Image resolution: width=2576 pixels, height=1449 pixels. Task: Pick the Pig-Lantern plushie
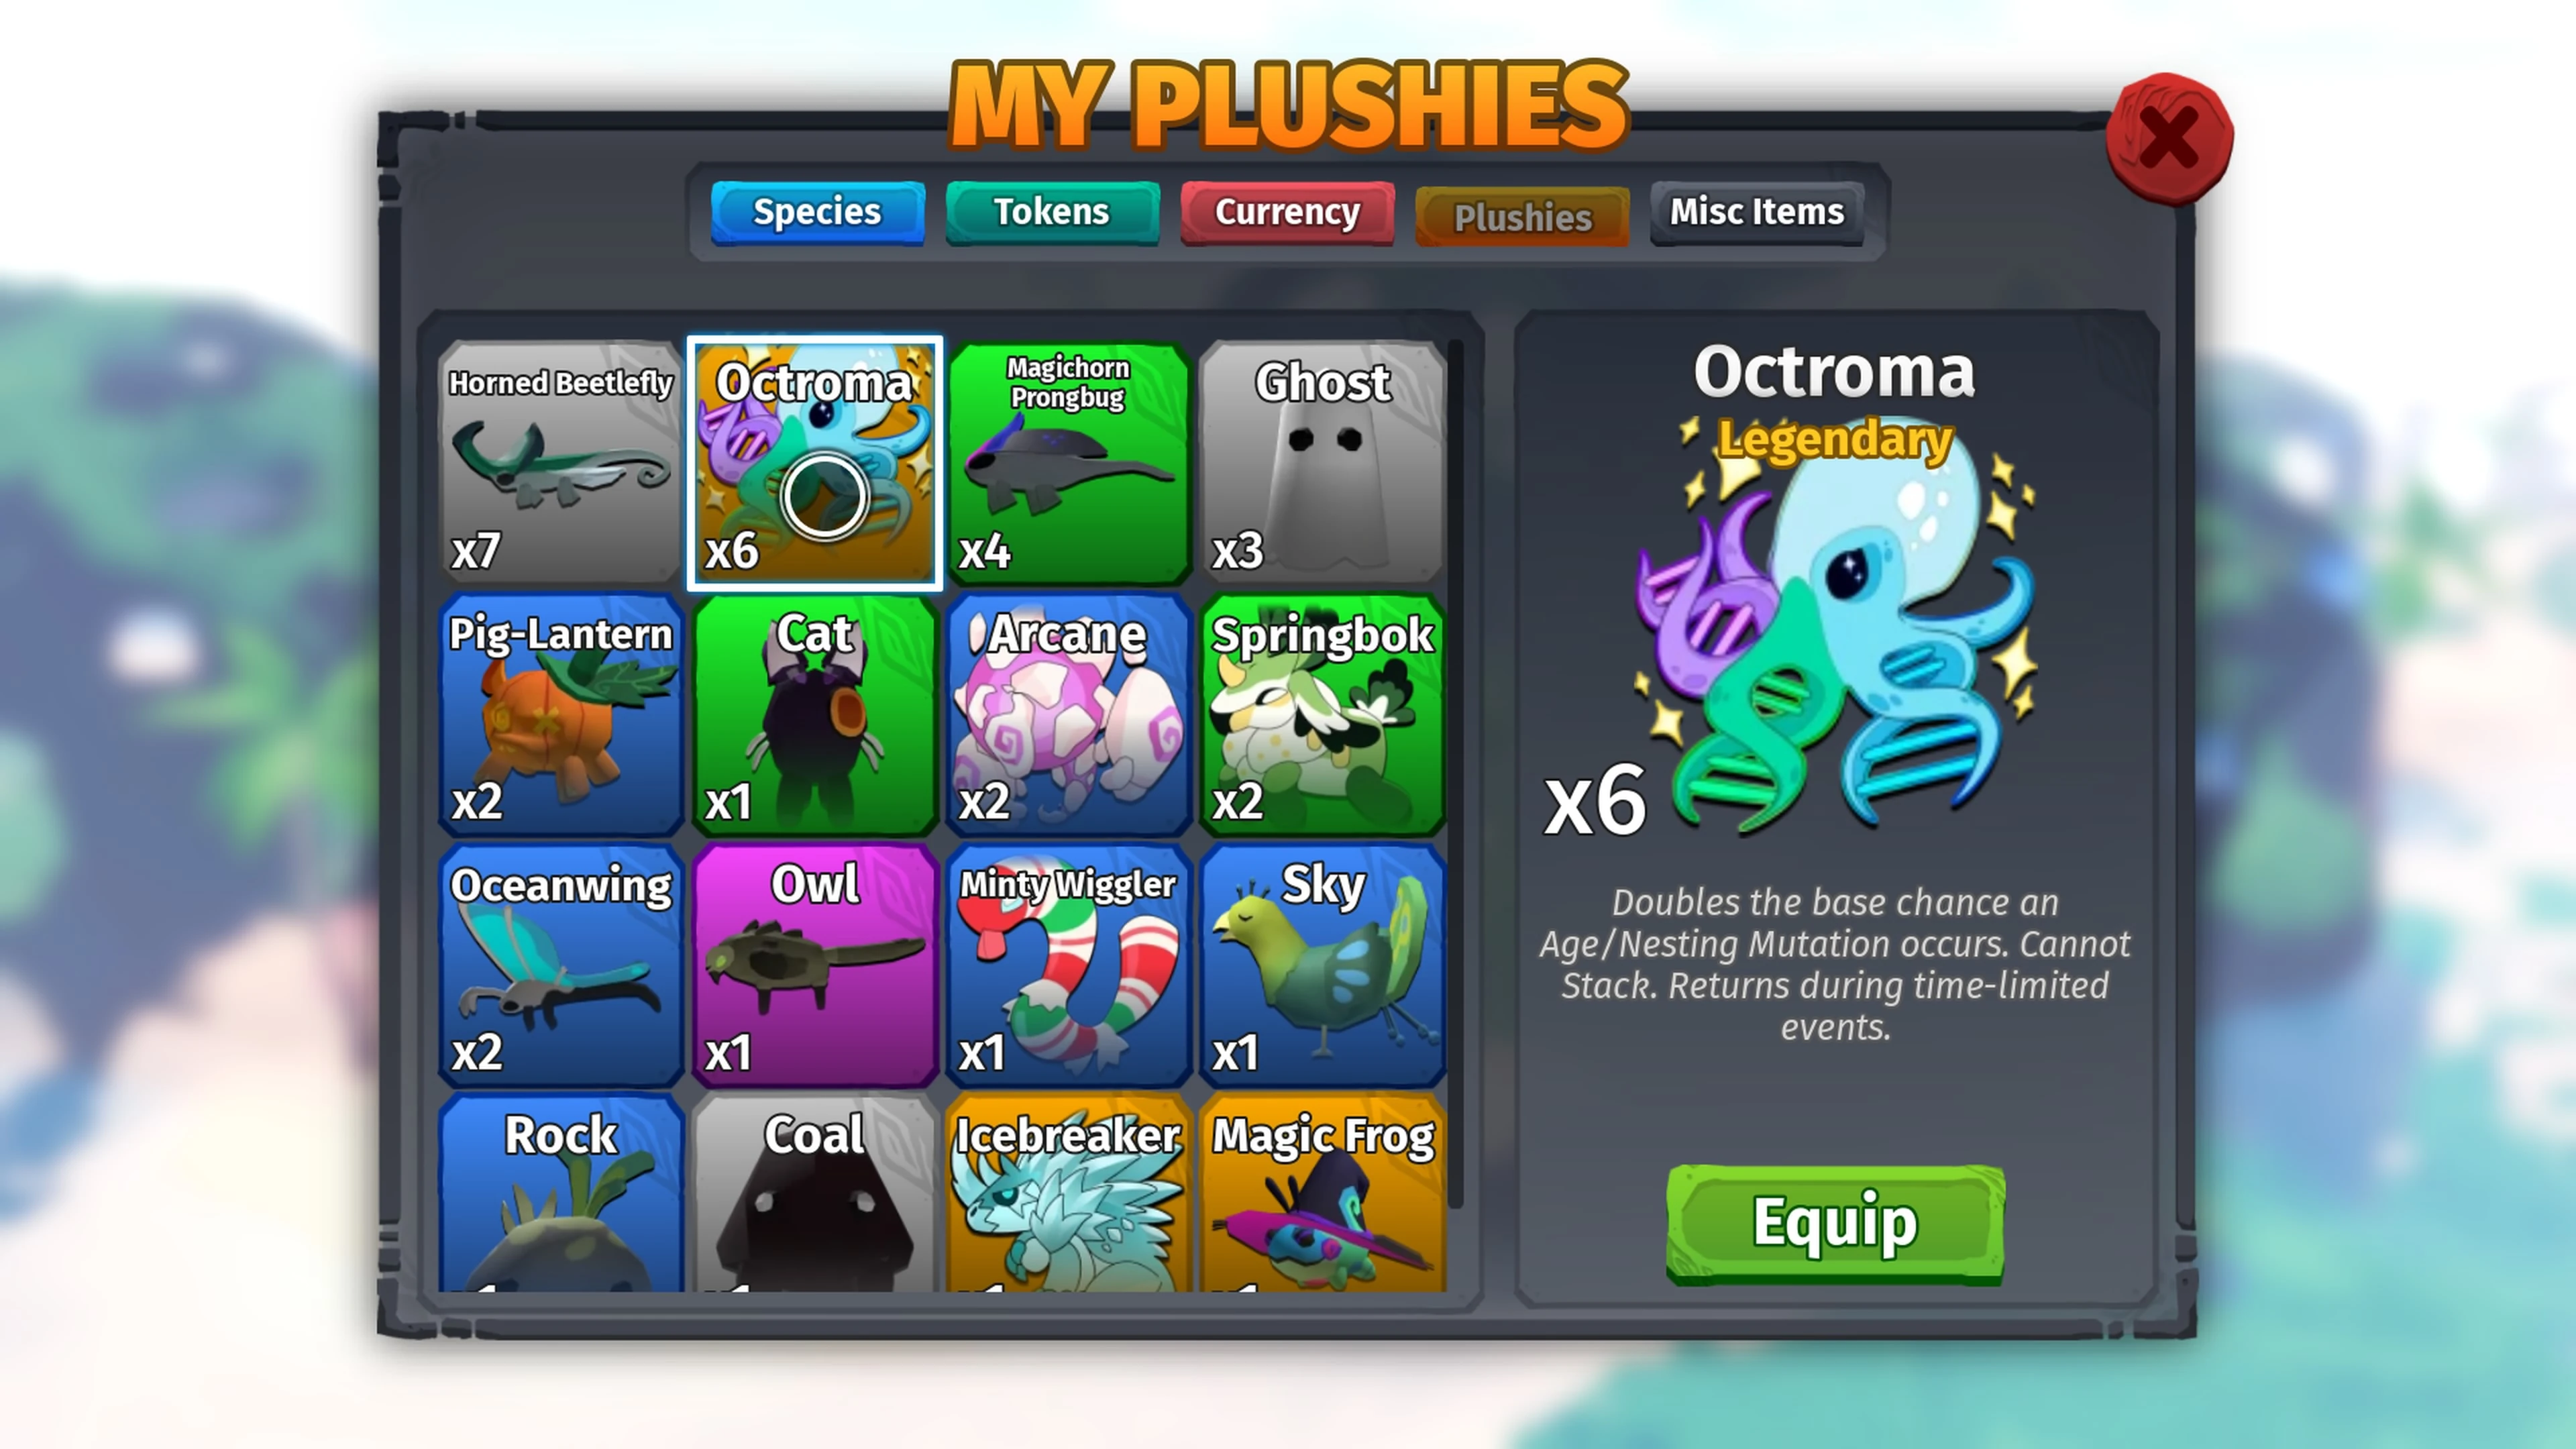tap(561, 715)
